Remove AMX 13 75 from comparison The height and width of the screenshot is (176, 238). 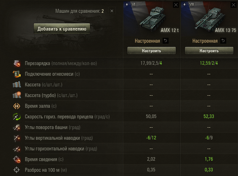click(x=233, y=5)
